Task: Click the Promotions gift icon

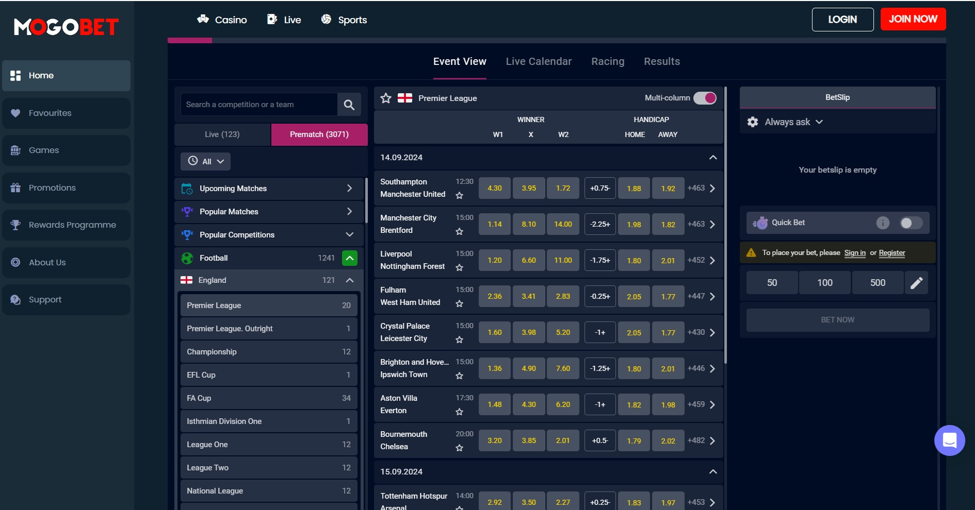Action: click(x=15, y=188)
